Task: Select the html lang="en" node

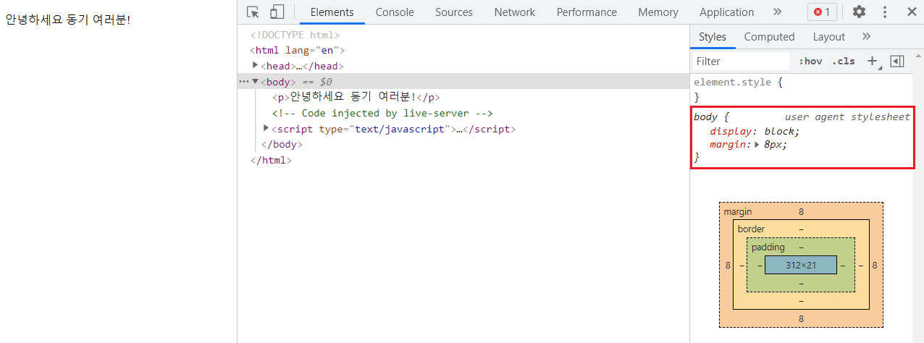Action: click(x=298, y=50)
